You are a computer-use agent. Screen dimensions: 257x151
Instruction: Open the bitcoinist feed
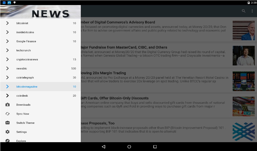pyautogui.click(x=40, y=23)
